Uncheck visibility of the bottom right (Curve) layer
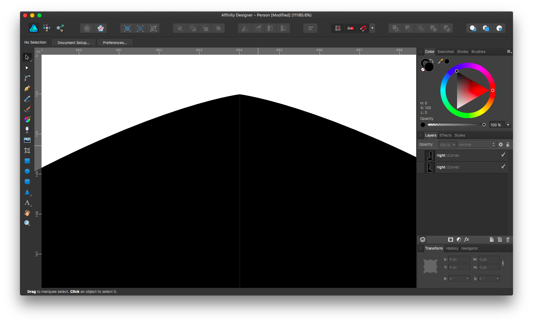This screenshot has width=533, height=324. 503,167
